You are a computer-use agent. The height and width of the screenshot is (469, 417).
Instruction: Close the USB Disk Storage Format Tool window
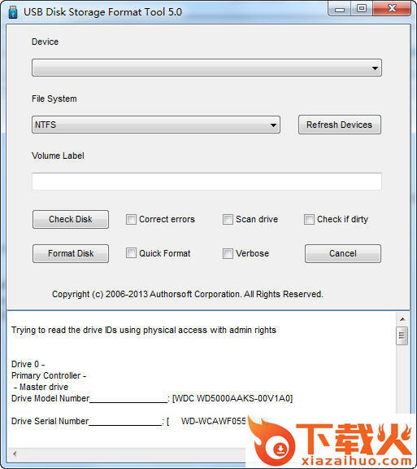click(x=392, y=9)
